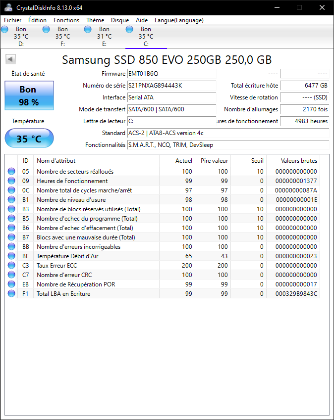
Task: Open the Aide menu
Action: click(142, 20)
